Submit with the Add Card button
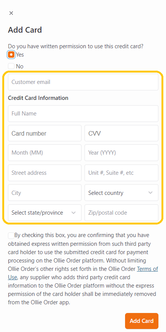Image resolution: width=166 pixels, height=332 pixels. (x=141, y=321)
